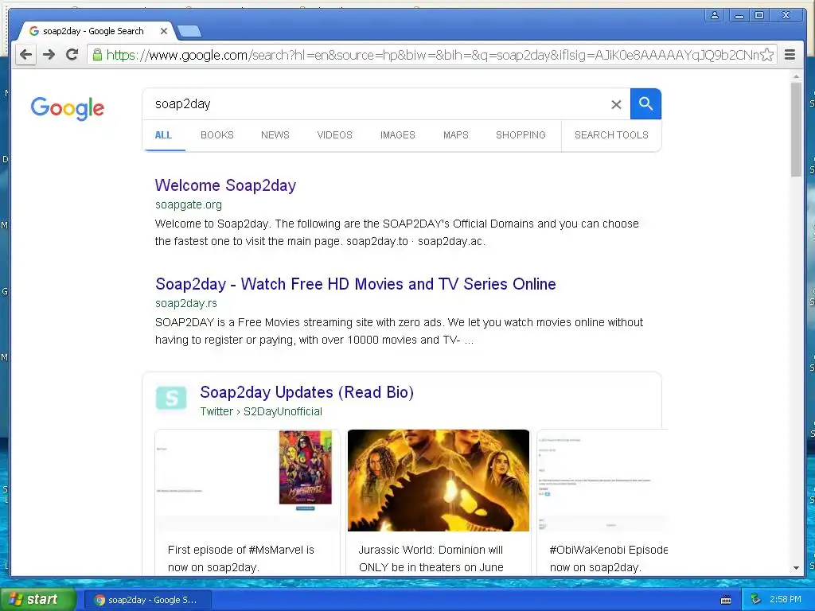
Task: Click the browser Forward arrow
Action: 49,55
